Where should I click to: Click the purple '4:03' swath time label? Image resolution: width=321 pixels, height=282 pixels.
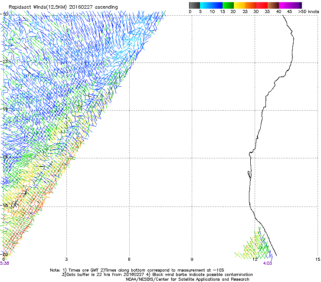pyautogui.click(x=267, y=263)
